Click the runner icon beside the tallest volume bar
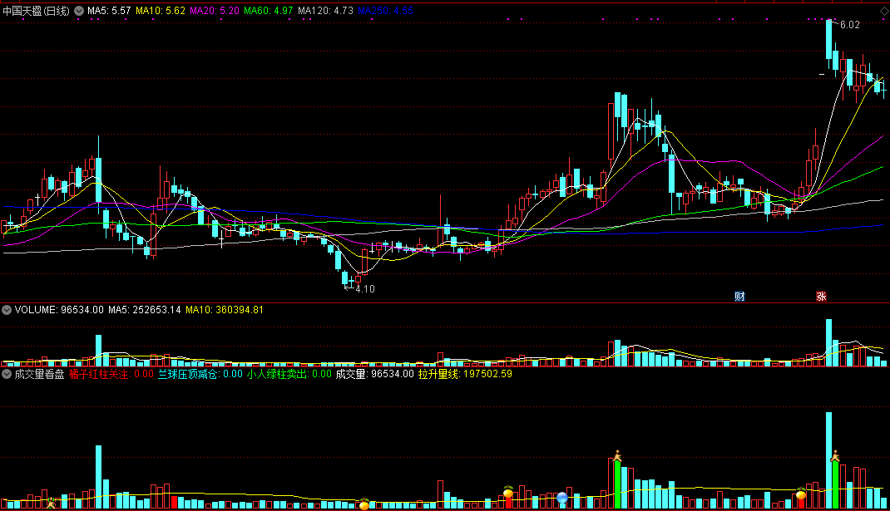 point(835,455)
